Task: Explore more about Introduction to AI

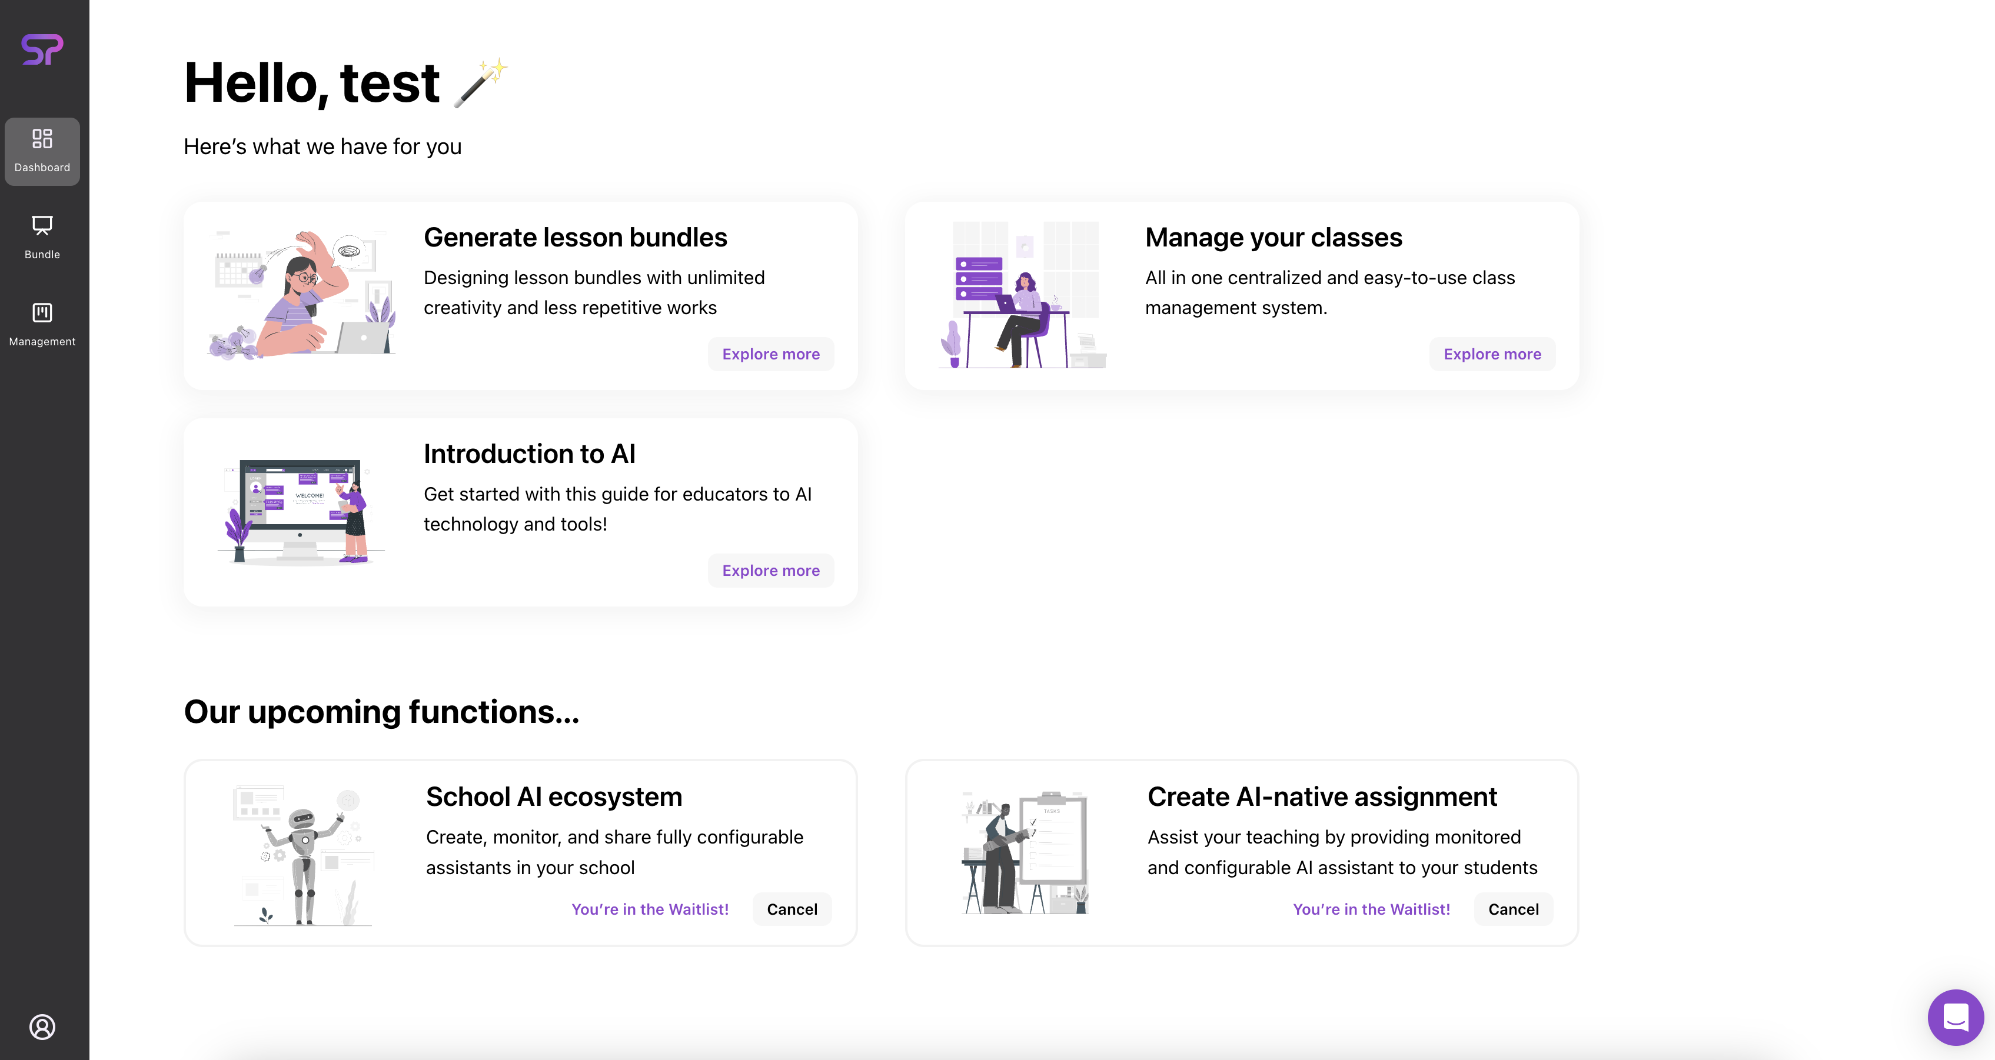Action: [770, 571]
